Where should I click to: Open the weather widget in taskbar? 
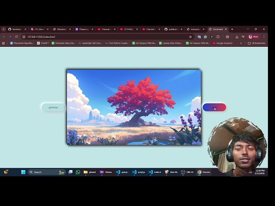pos(6,172)
